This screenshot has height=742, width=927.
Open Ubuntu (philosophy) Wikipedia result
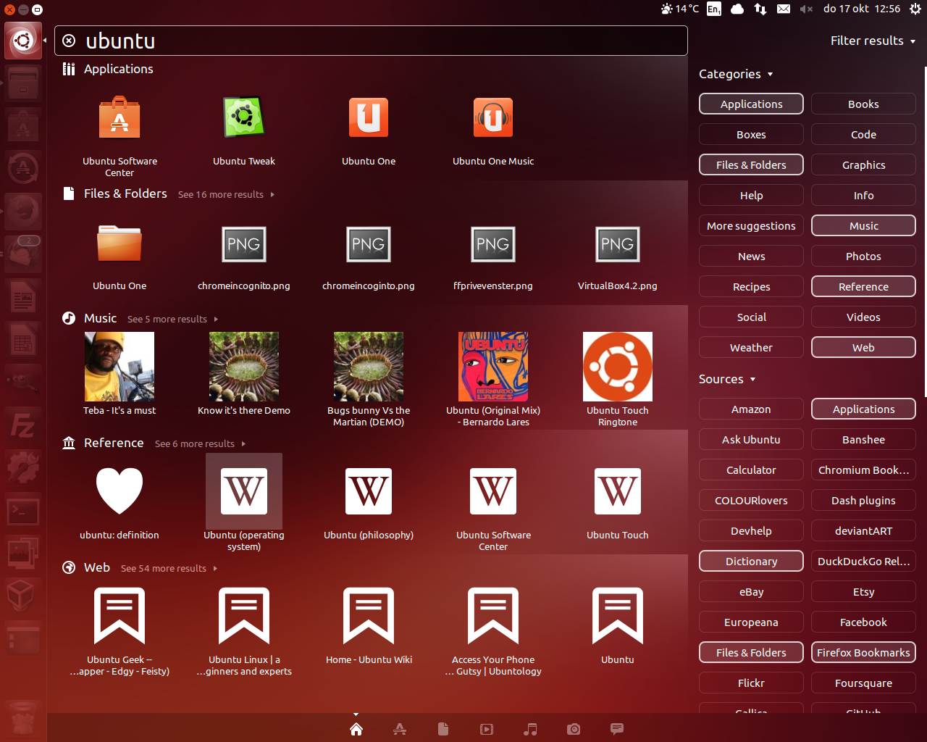(x=369, y=491)
